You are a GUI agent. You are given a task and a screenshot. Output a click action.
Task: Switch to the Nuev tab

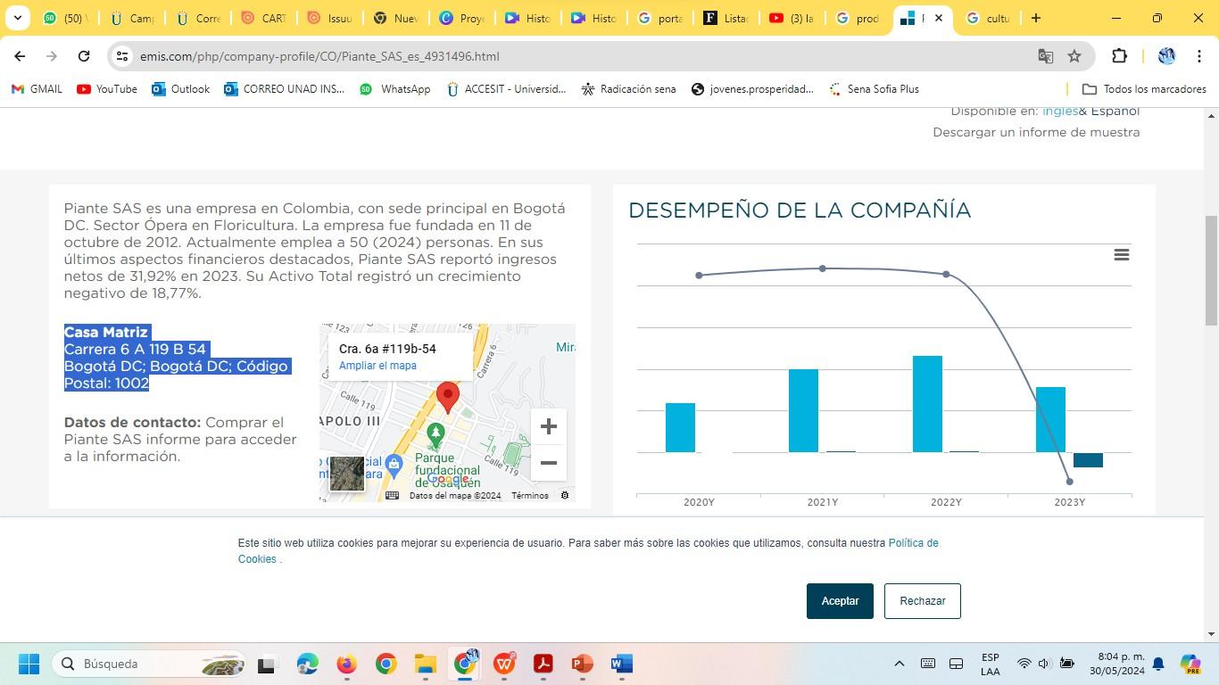pyautogui.click(x=396, y=18)
